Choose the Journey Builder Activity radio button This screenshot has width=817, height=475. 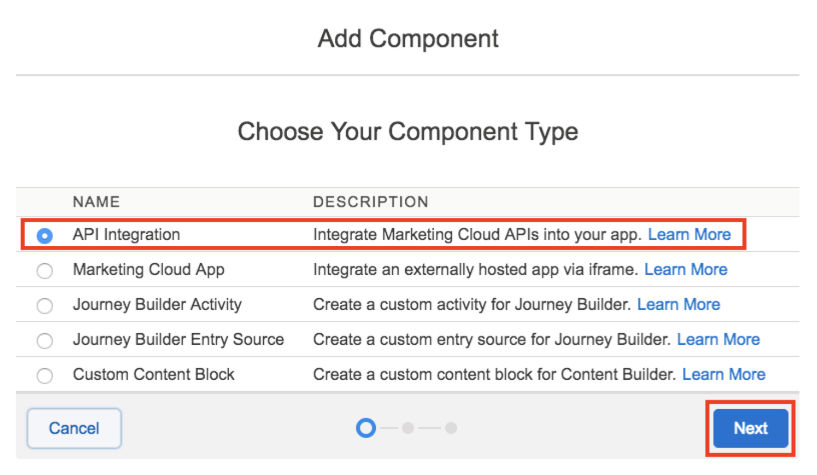[x=45, y=306]
